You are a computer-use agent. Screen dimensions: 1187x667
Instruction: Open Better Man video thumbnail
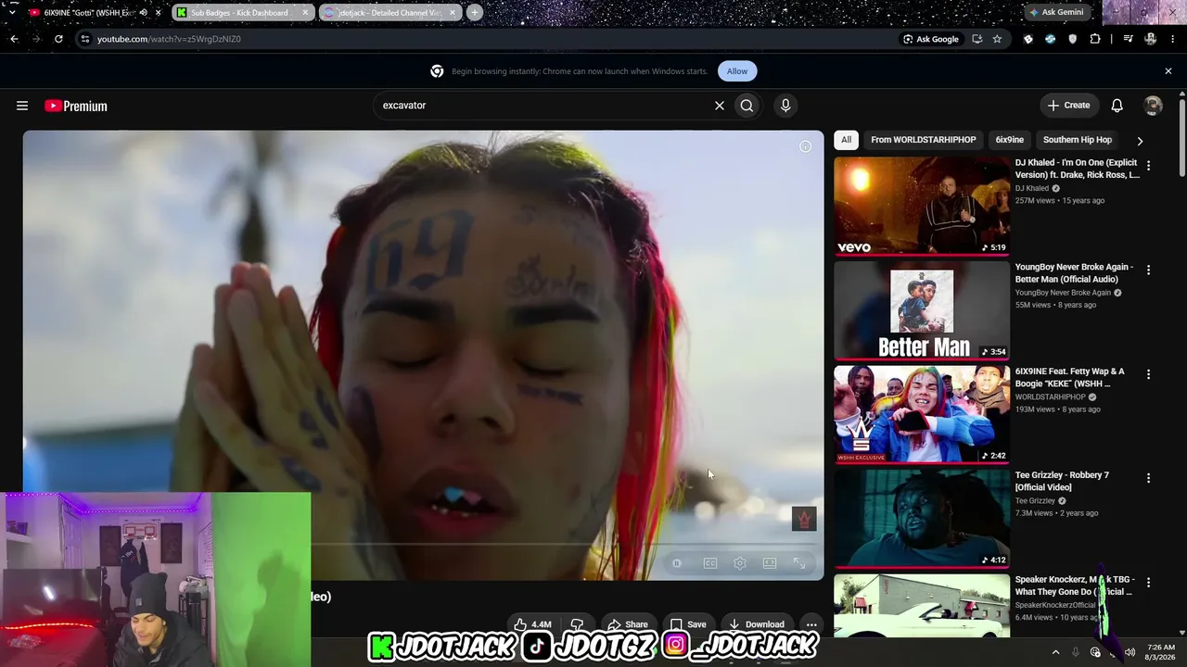coord(922,310)
